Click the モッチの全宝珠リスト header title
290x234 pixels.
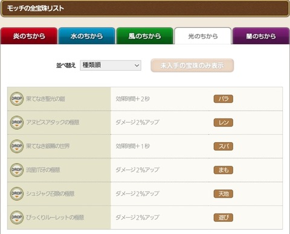pyautogui.click(x=36, y=8)
